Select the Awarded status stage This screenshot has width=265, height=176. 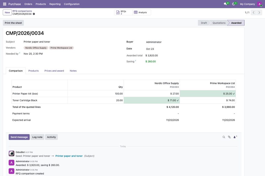click(236, 23)
